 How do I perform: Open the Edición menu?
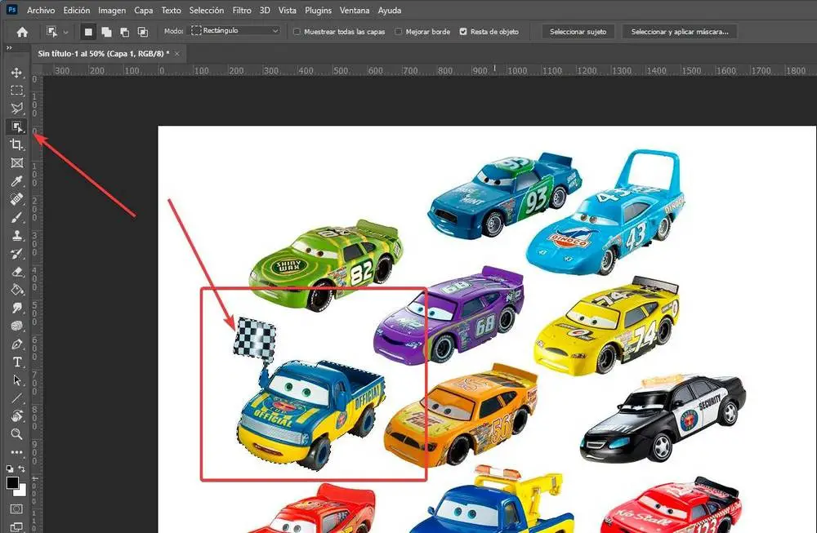[x=77, y=11]
